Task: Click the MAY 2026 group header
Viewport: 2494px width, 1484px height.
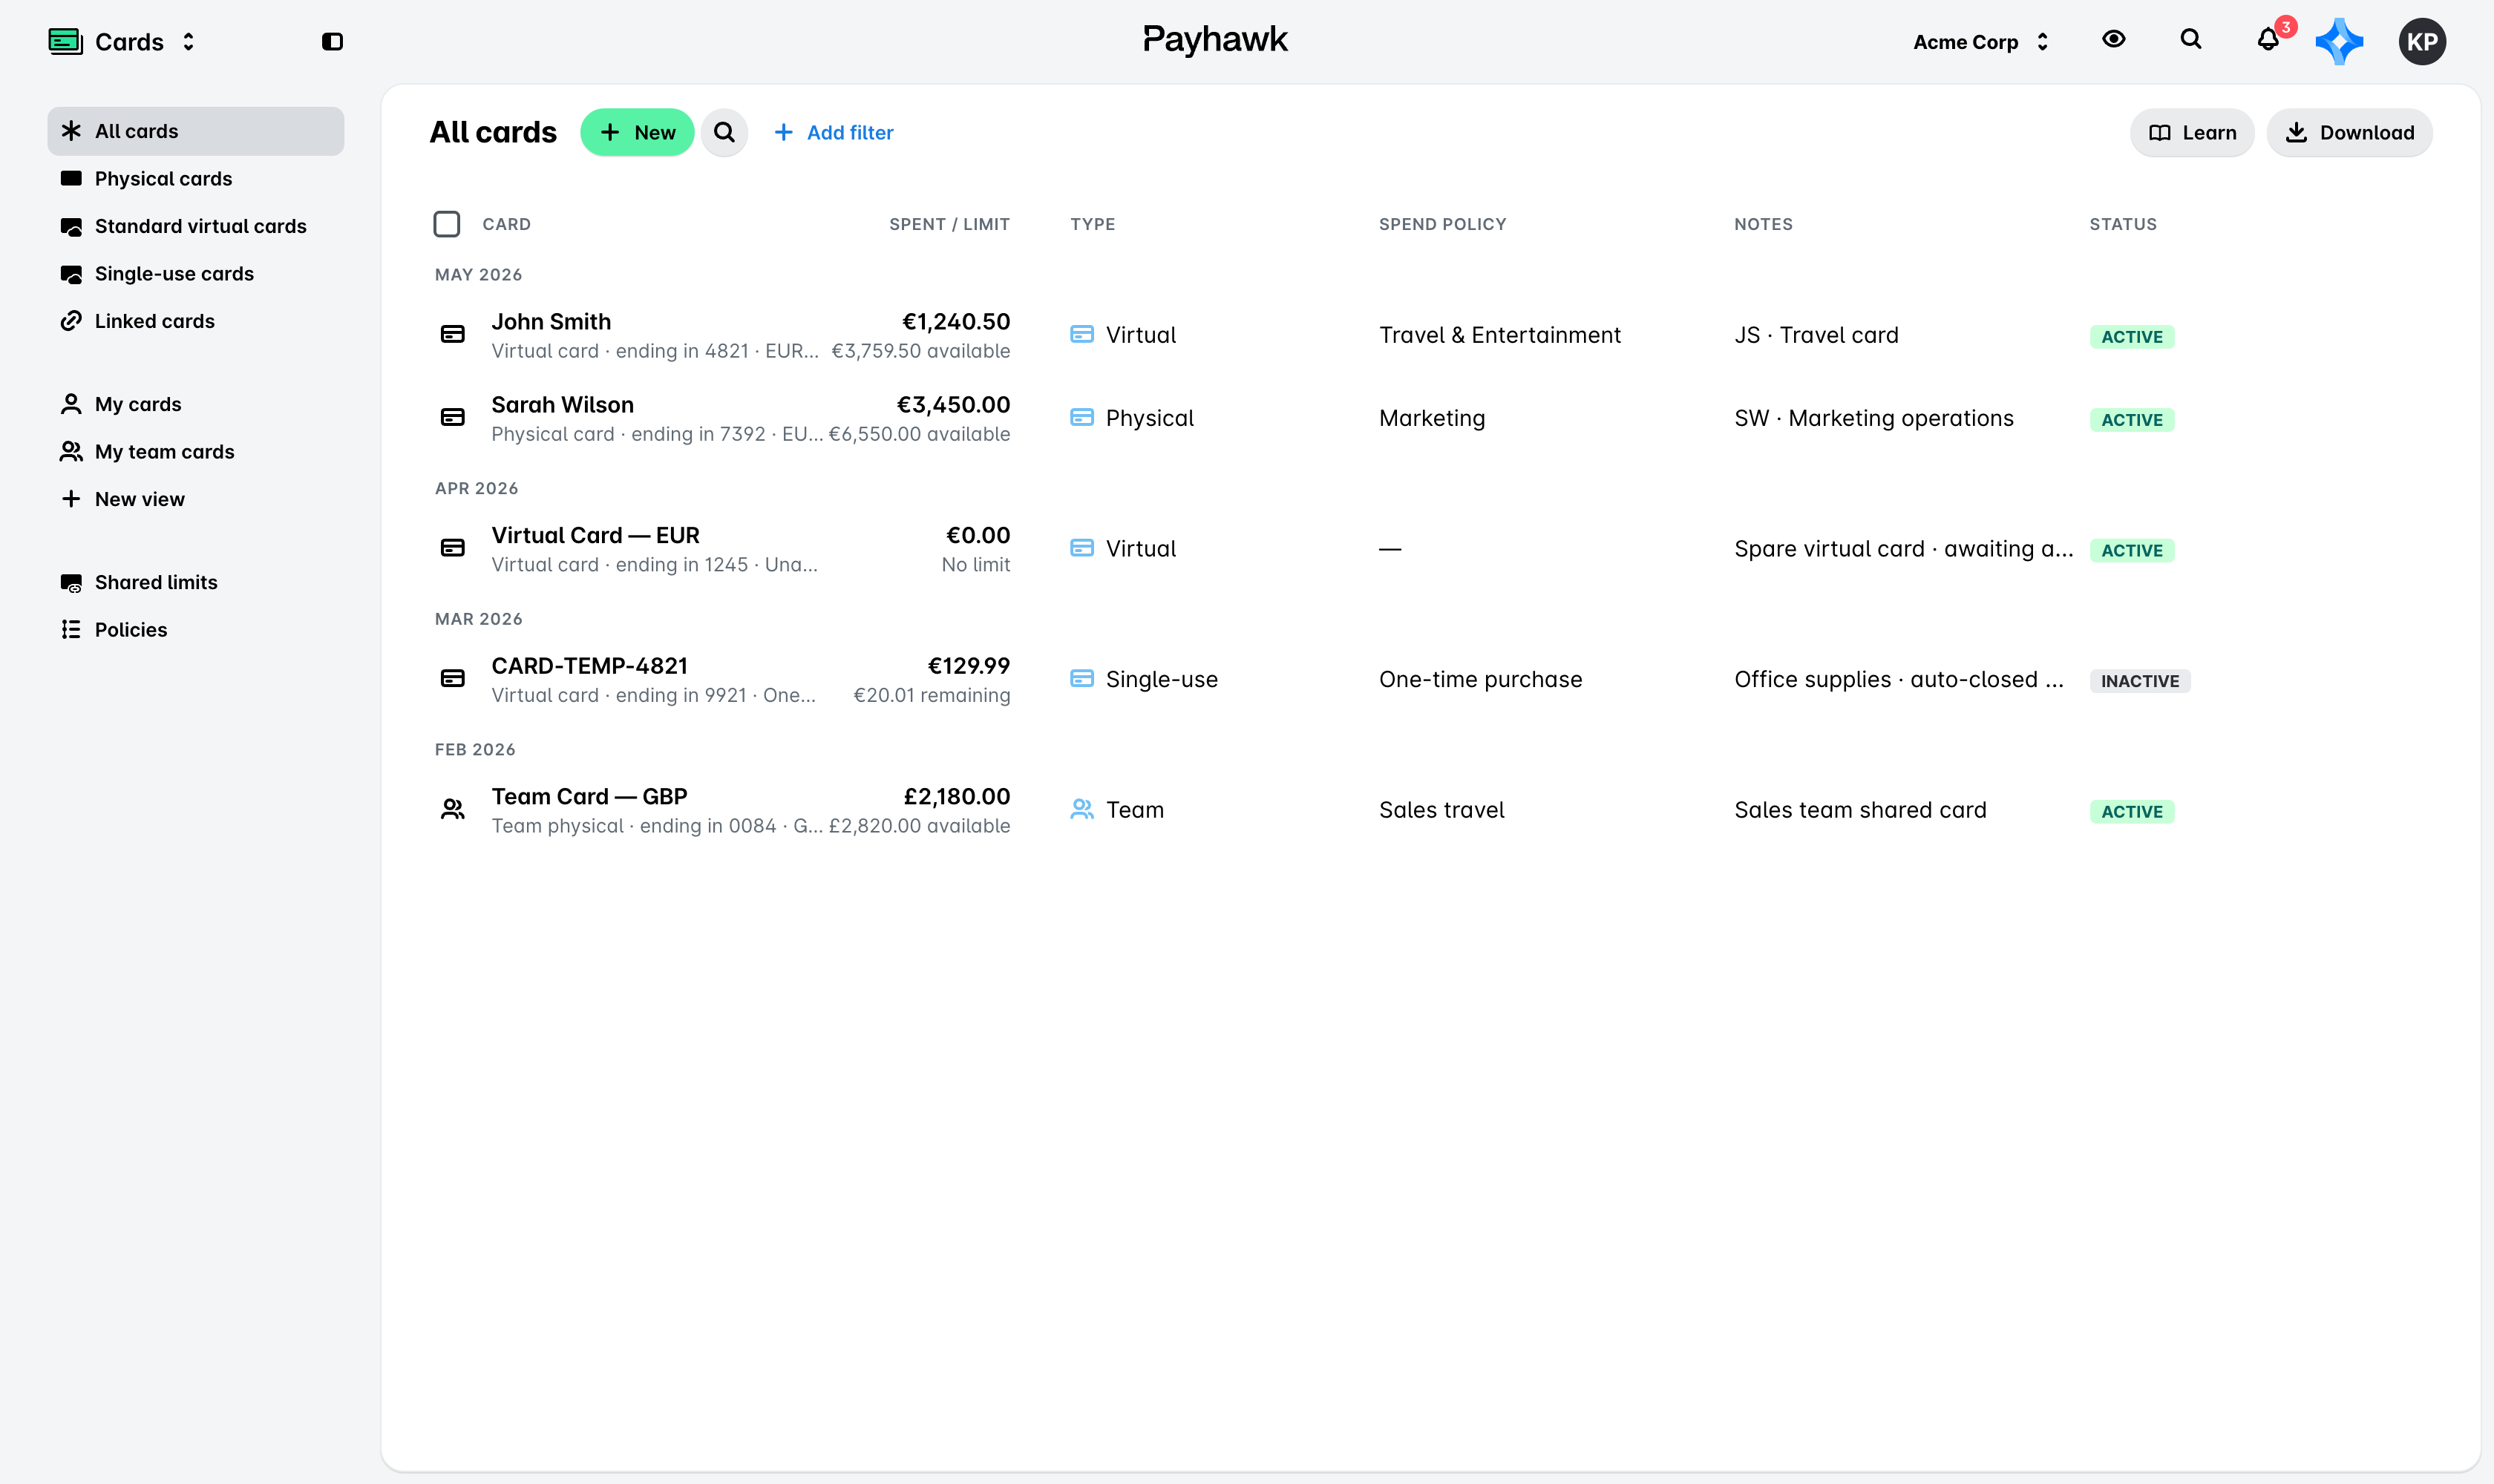Action: click(478, 275)
